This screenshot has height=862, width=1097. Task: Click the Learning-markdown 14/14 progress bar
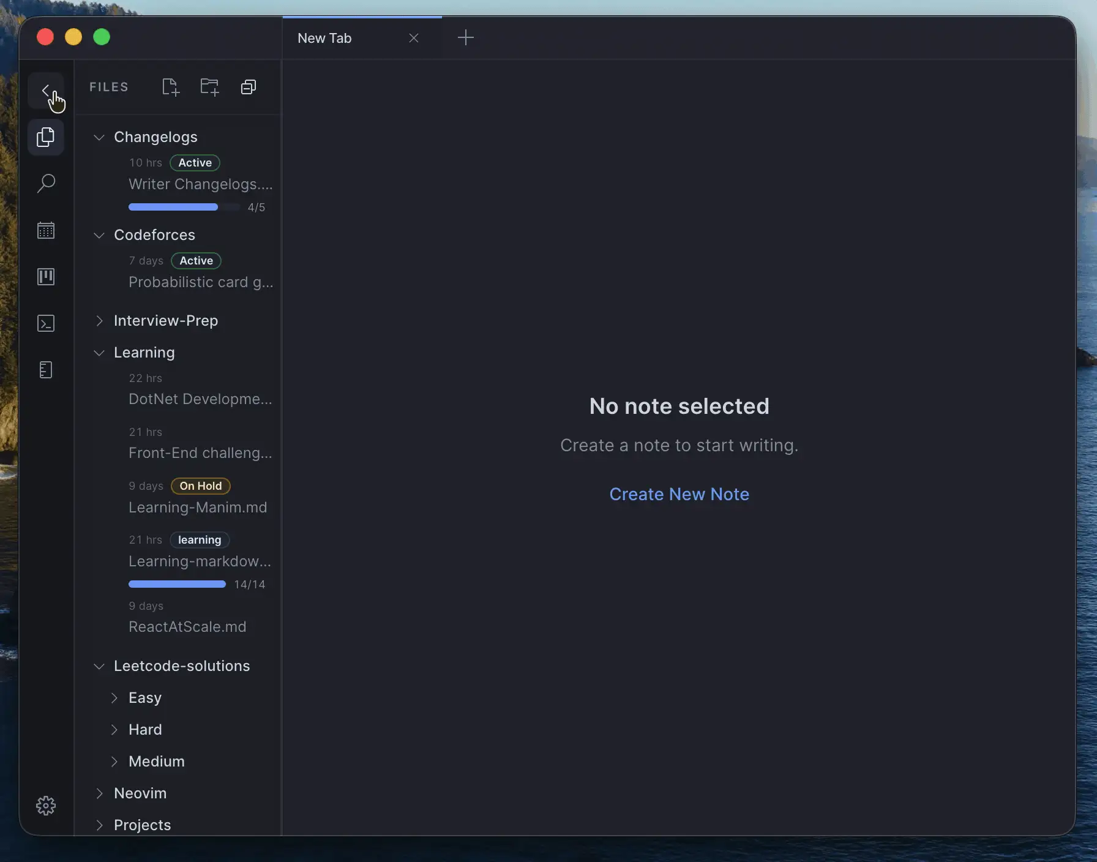click(178, 585)
